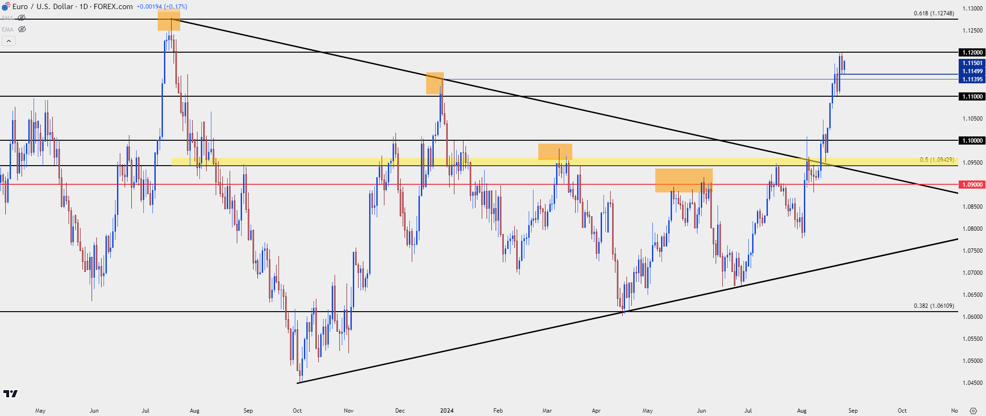Click the Nov label on the time axis
The height and width of the screenshot is (416, 986).
[x=348, y=410]
